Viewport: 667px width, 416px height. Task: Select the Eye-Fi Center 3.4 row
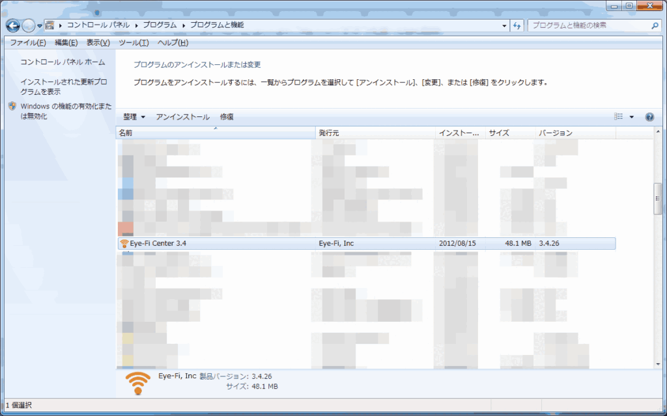coord(366,244)
